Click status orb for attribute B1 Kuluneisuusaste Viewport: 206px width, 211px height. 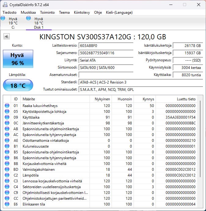7,146
